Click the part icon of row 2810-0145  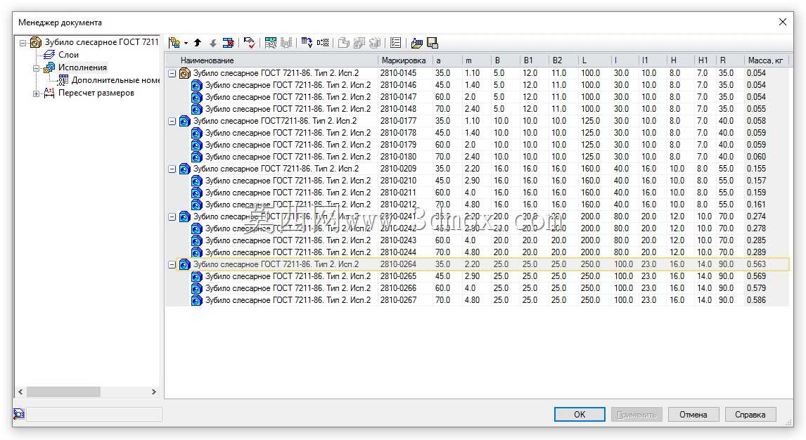(x=184, y=73)
